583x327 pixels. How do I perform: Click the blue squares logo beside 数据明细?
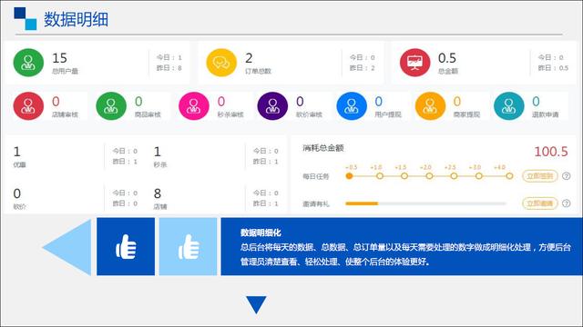pos(26,18)
